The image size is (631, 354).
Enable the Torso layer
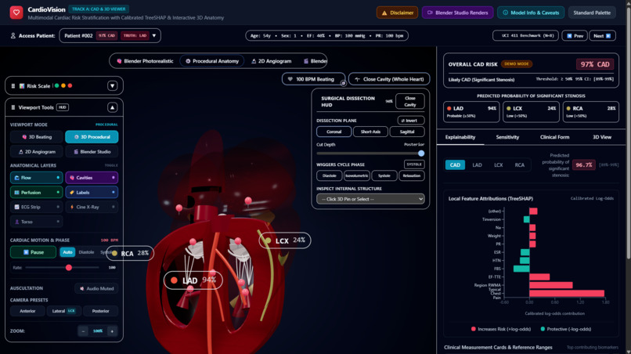click(x=37, y=222)
